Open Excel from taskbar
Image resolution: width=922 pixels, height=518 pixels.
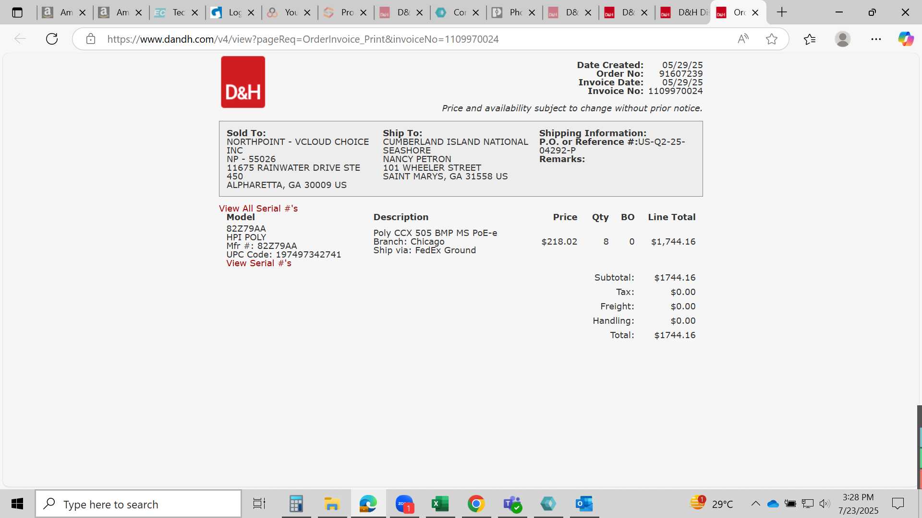(x=440, y=504)
